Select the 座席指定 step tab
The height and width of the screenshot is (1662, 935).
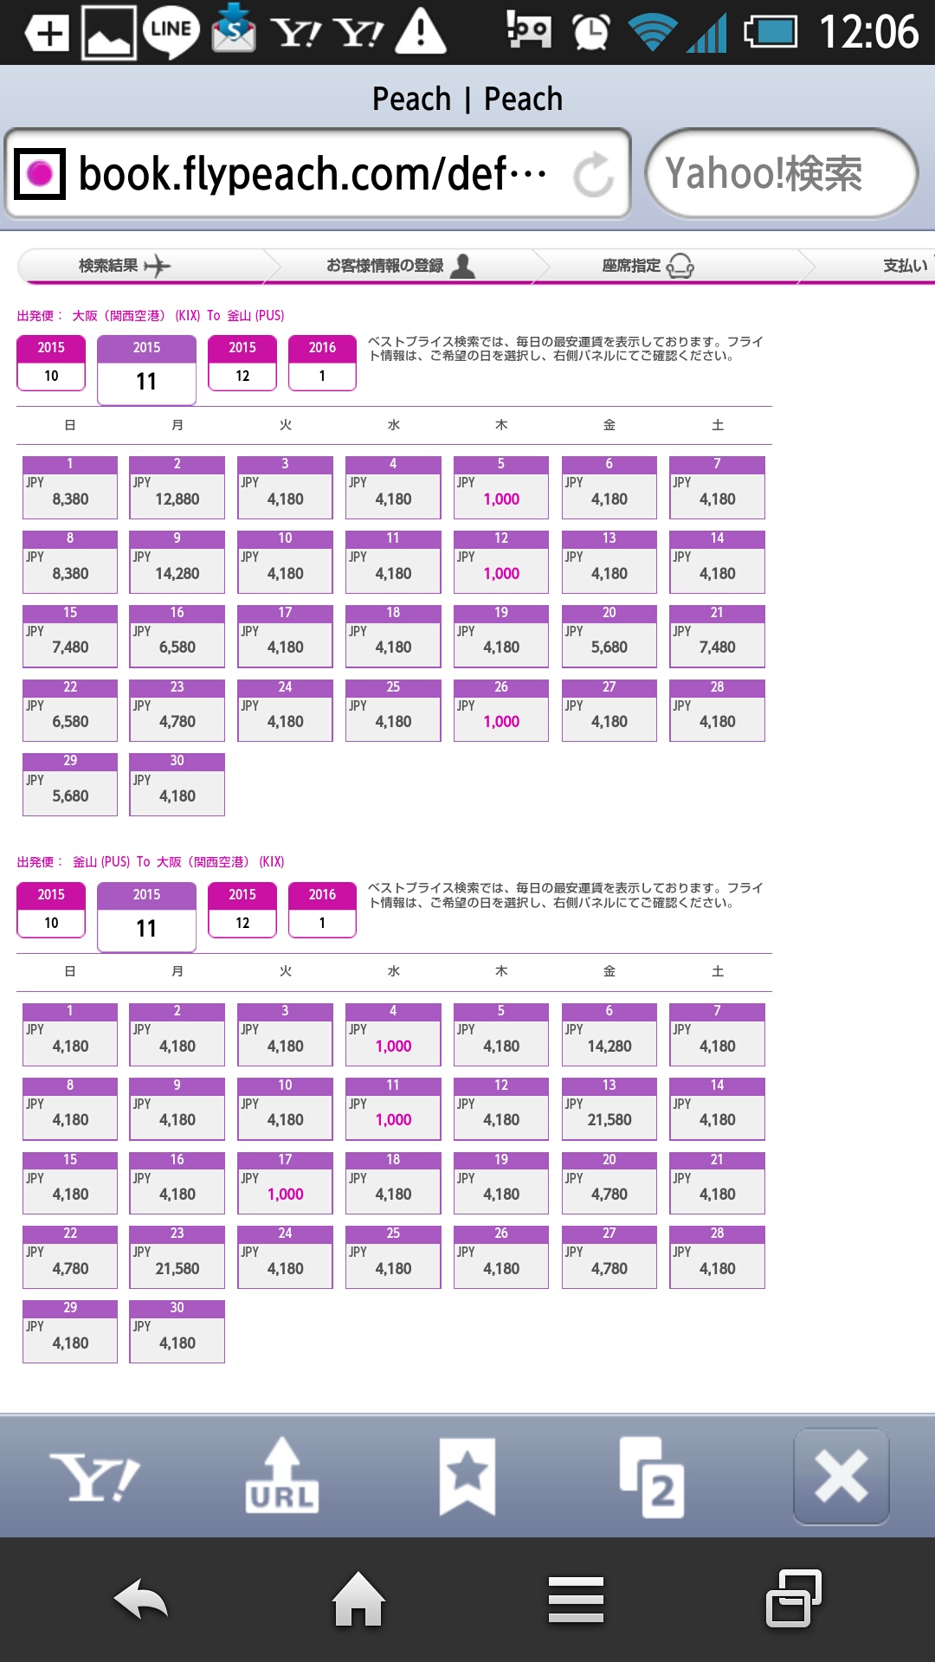[x=648, y=266]
